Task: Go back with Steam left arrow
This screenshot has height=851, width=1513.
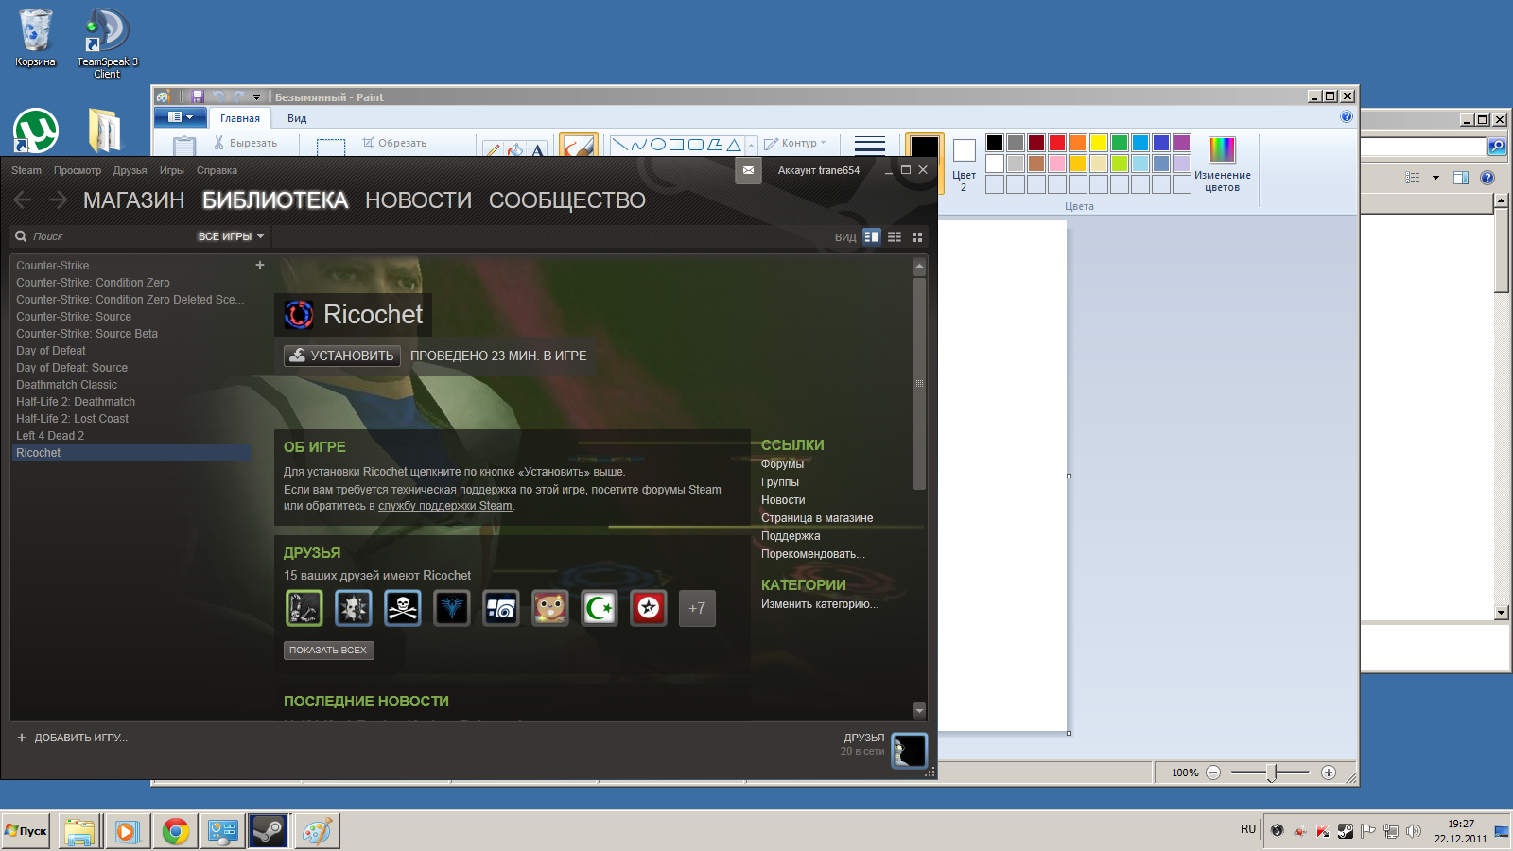Action: [24, 200]
